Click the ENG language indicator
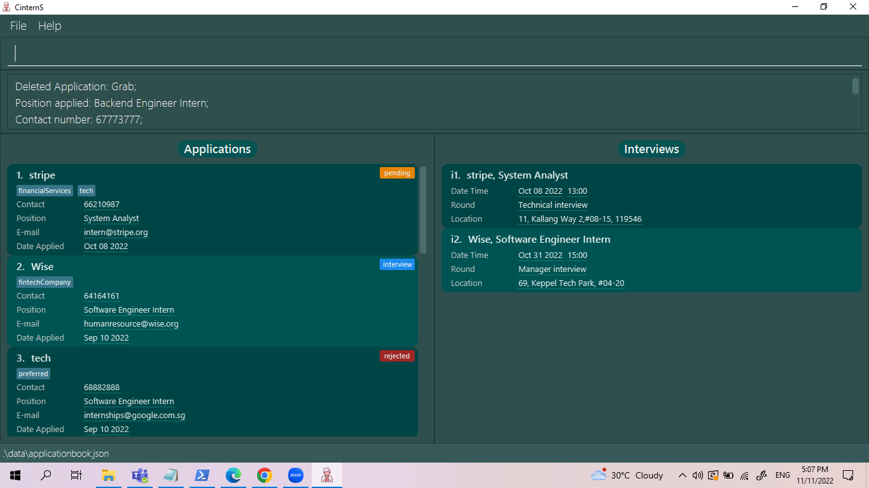Screen dimensions: 869x488 click(783, 475)
